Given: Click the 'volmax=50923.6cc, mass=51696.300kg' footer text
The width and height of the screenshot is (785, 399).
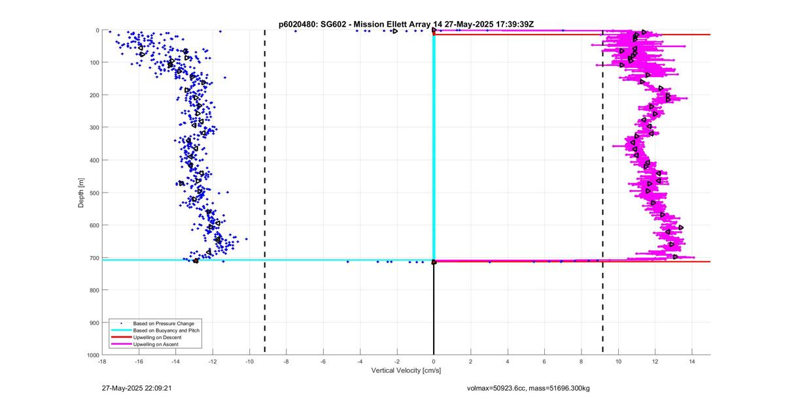Looking at the screenshot, I should (528, 388).
